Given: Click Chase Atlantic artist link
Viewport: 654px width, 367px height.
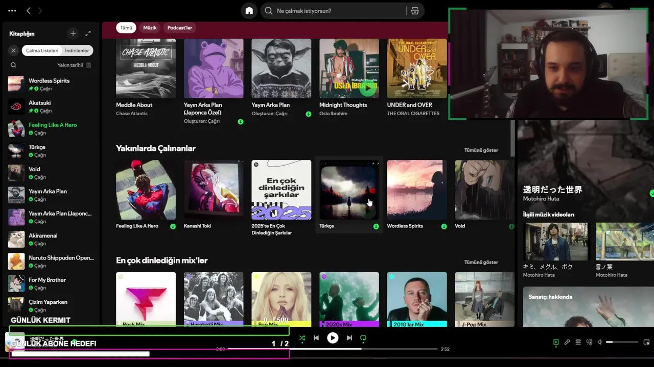Looking at the screenshot, I should 132,114.
